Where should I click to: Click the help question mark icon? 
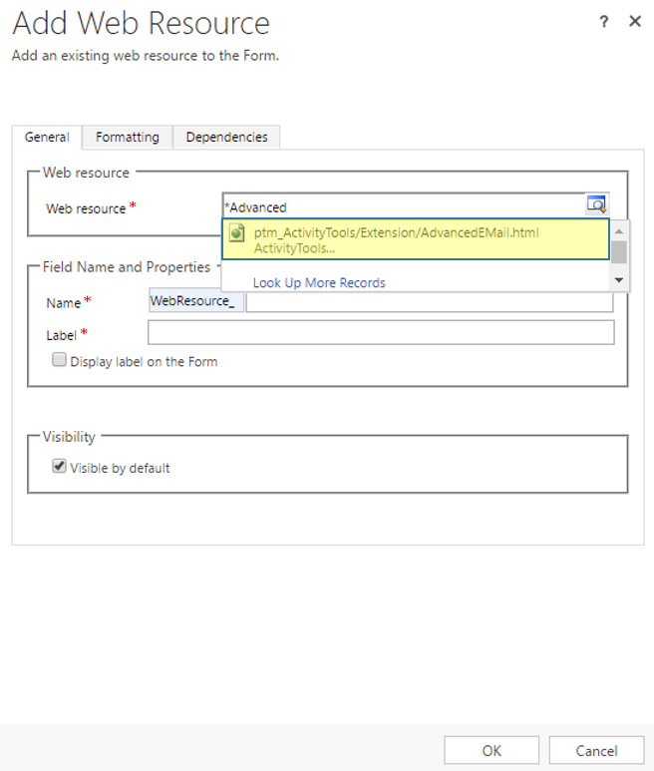pos(604,22)
